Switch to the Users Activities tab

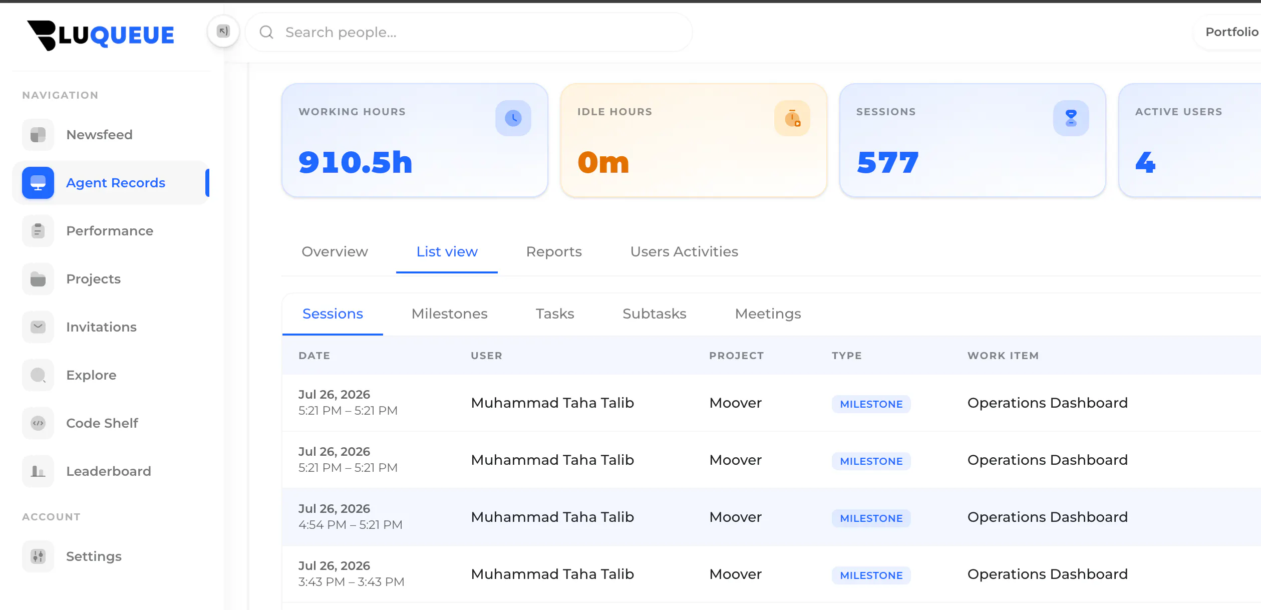[684, 251]
